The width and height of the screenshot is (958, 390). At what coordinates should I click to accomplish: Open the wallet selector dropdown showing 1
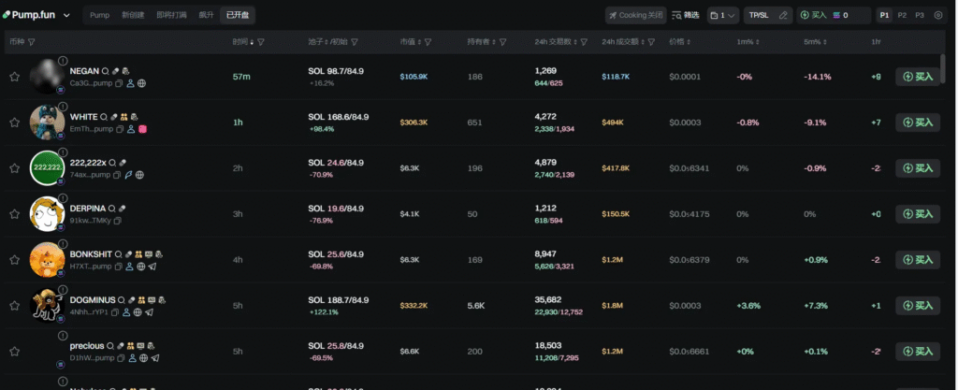(x=722, y=15)
